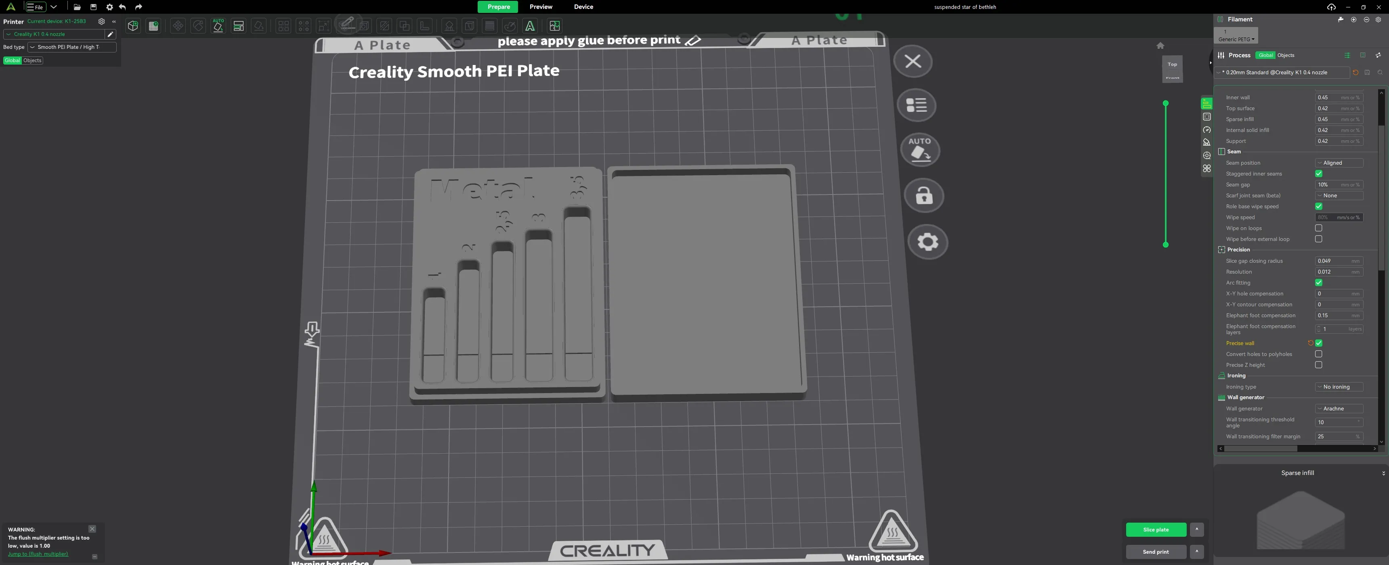Switch to the Device tab
The image size is (1389, 565).
coord(583,7)
